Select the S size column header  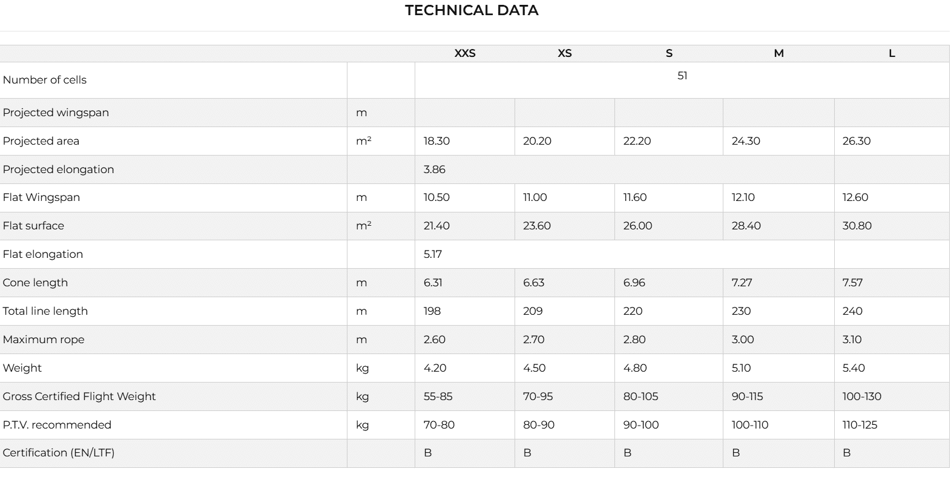click(x=669, y=53)
